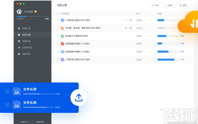Click the 会员中心 link

point(25,122)
